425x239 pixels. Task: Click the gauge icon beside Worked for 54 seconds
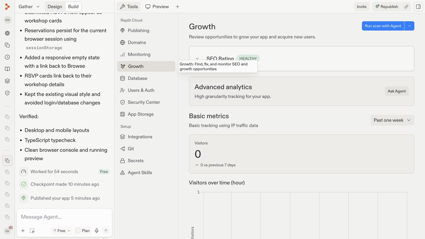[x=24, y=172]
